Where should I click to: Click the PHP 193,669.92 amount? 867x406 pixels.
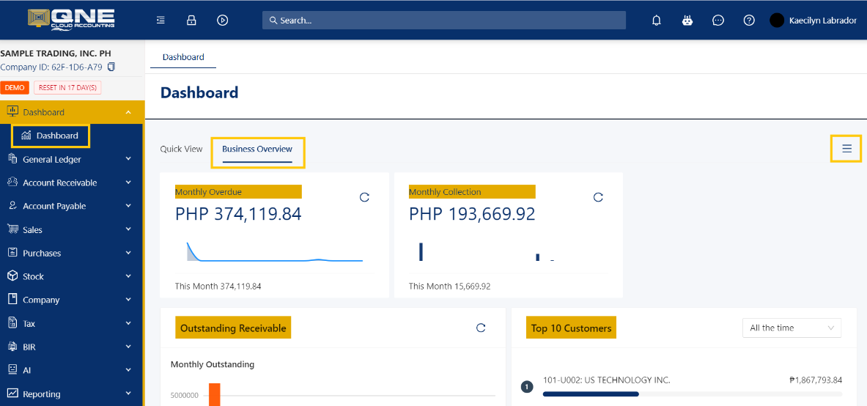(x=472, y=214)
